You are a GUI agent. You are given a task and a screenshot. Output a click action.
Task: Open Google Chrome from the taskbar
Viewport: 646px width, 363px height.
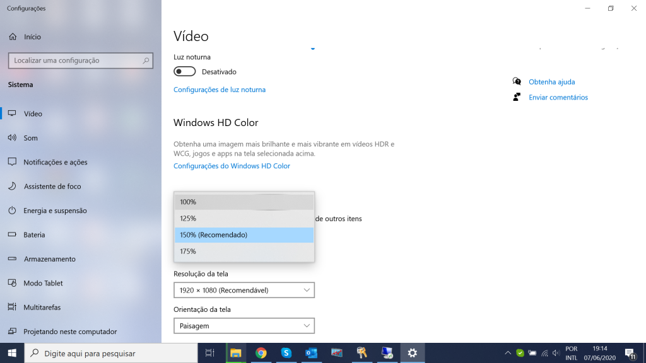[261, 353]
